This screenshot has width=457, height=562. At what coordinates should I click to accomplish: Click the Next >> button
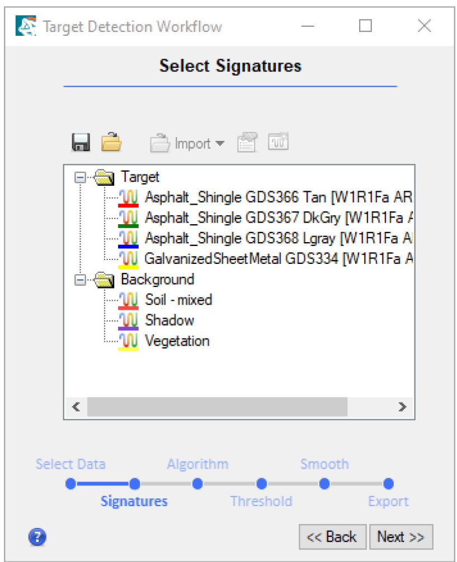point(401,537)
